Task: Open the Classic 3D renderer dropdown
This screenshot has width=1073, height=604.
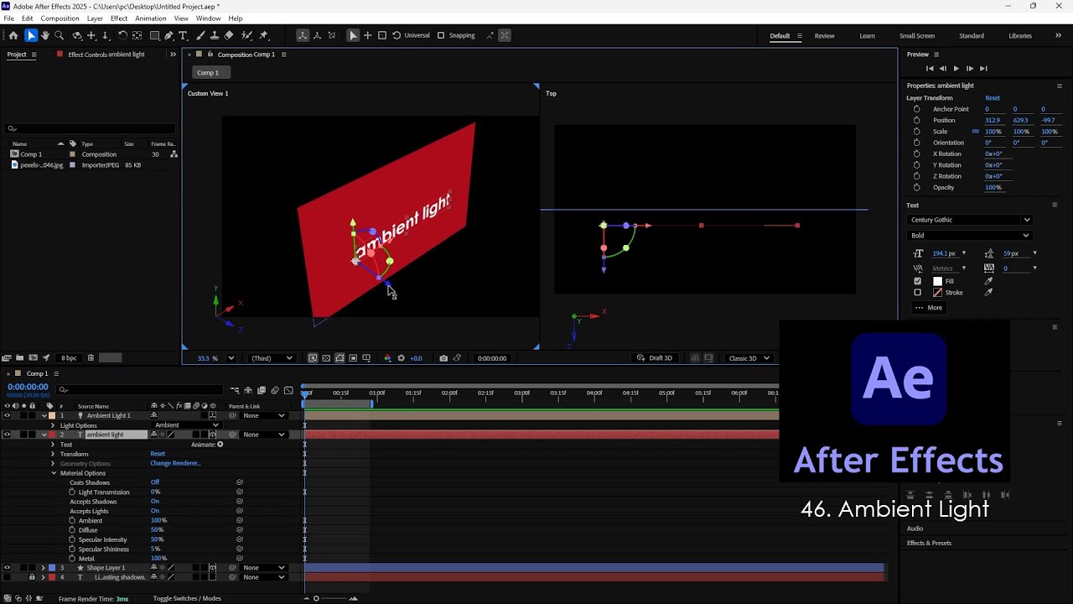Action: tap(749, 358)
